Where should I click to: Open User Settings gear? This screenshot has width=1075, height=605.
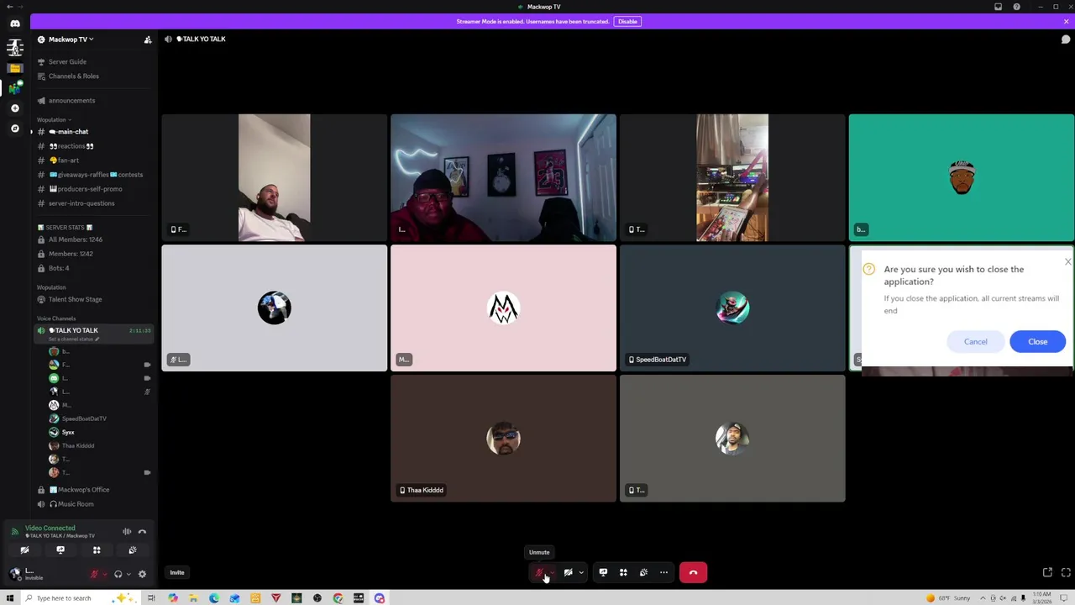[x=142, y=574]
